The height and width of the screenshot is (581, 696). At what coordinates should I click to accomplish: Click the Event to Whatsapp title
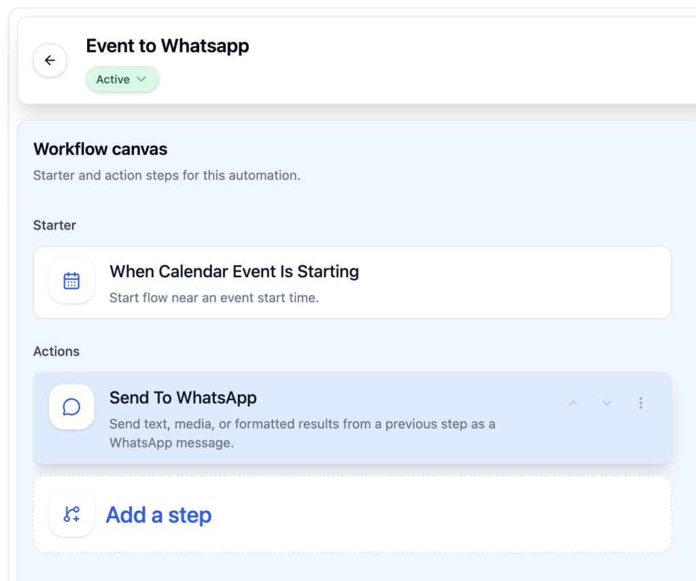(167, 46)
